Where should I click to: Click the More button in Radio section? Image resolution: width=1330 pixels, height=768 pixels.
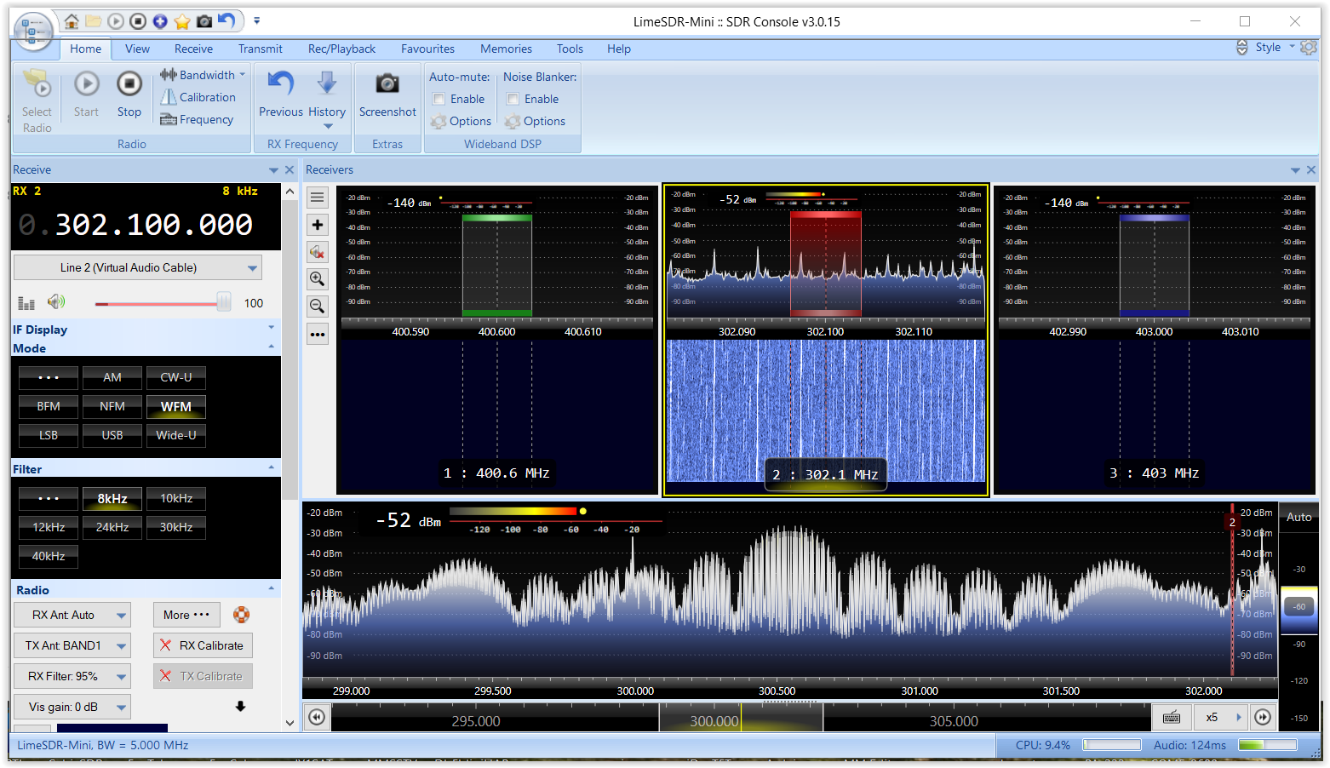pos(186,615)
